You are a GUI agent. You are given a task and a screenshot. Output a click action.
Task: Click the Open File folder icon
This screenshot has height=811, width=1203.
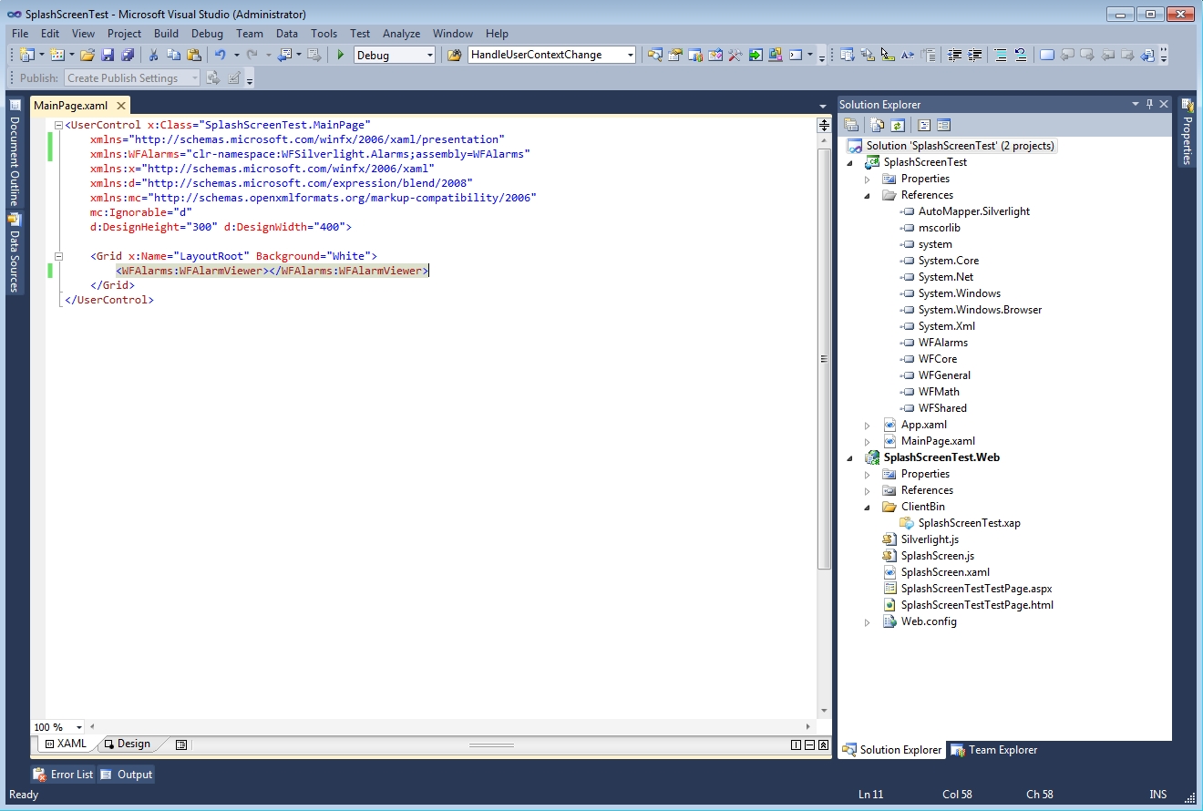[x=87, y=56]
